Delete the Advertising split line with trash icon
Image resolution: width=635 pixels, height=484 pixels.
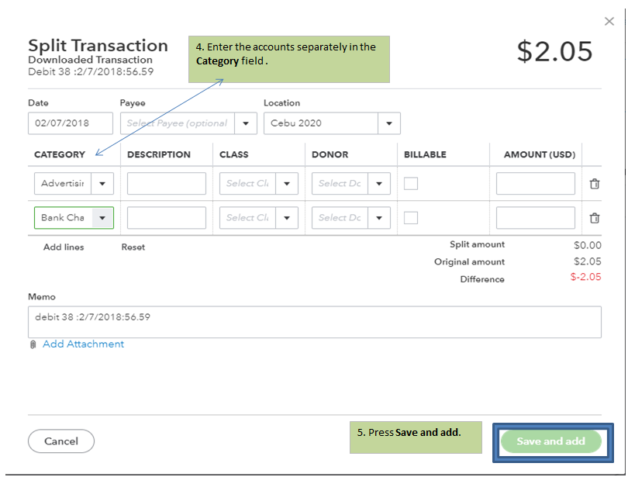point(595,184)
